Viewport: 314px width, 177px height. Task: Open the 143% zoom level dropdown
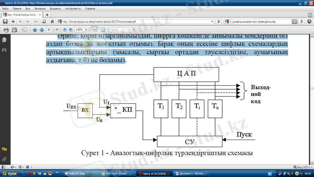point(86,29)
